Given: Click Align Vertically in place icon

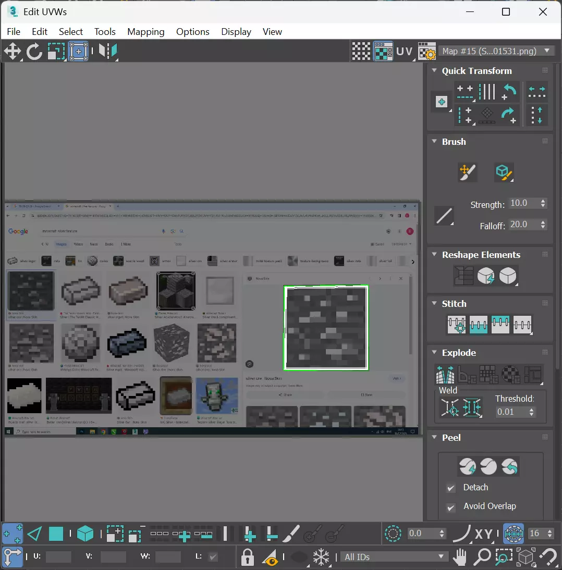Looking at the screenshot, I should (x=465, y=115).
